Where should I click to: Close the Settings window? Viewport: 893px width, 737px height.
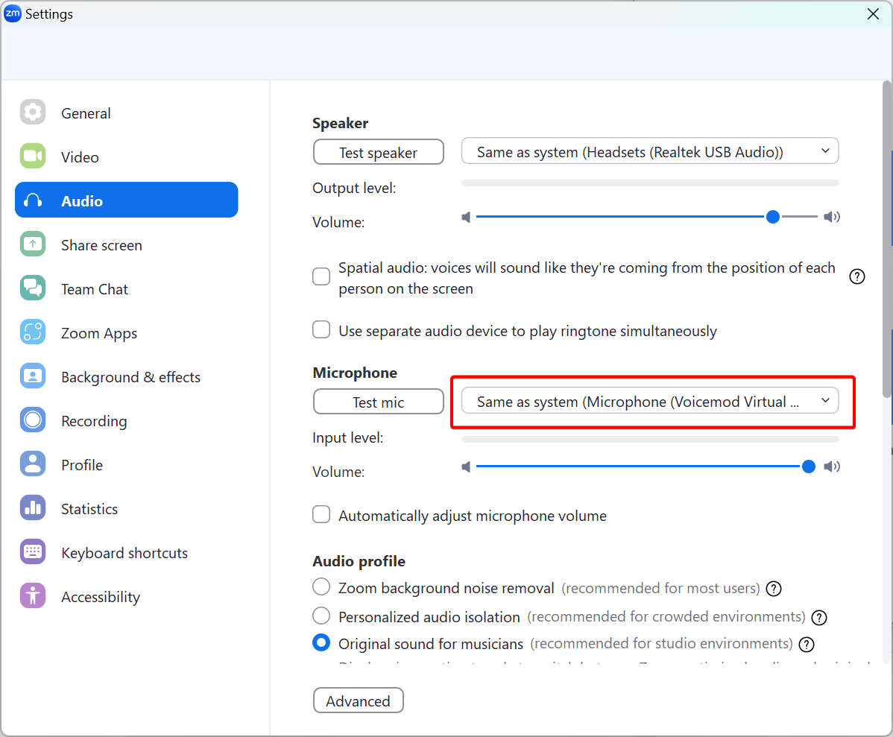(873, 13)
